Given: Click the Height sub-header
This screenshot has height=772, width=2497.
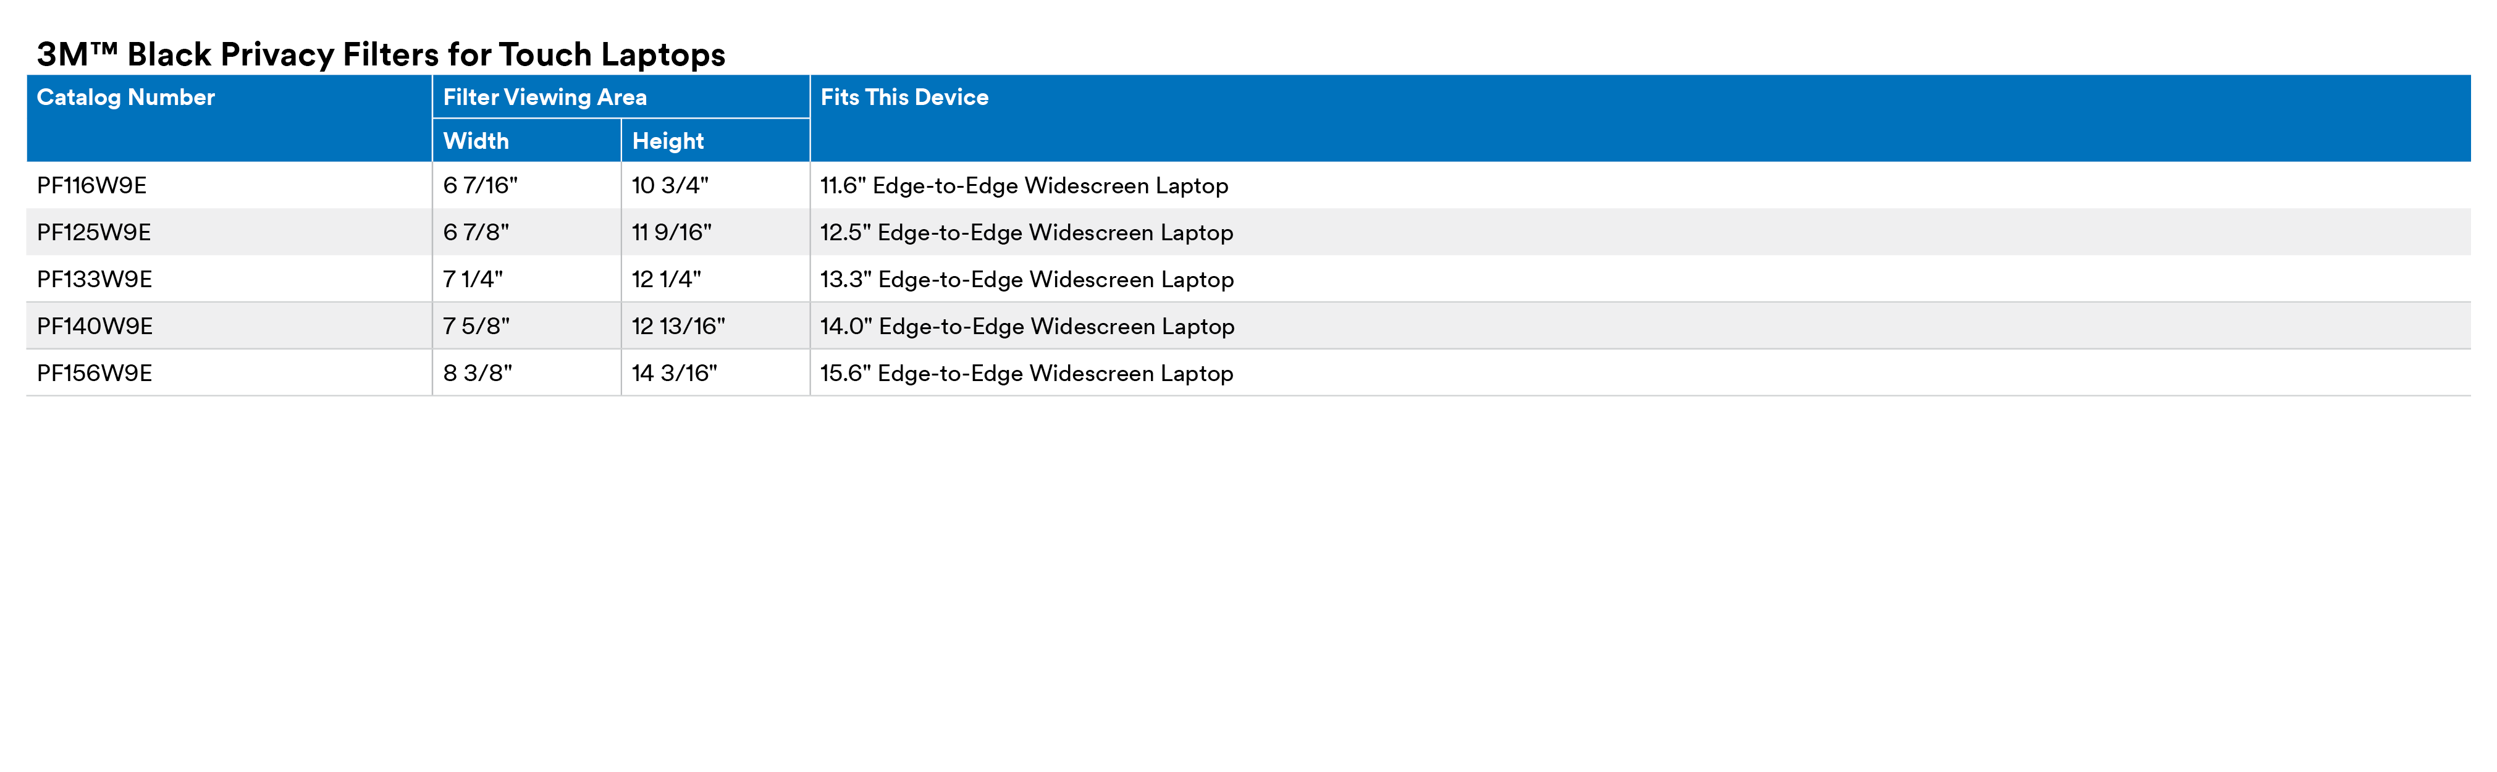Looking at the screenshot, I should pos(667,140).
